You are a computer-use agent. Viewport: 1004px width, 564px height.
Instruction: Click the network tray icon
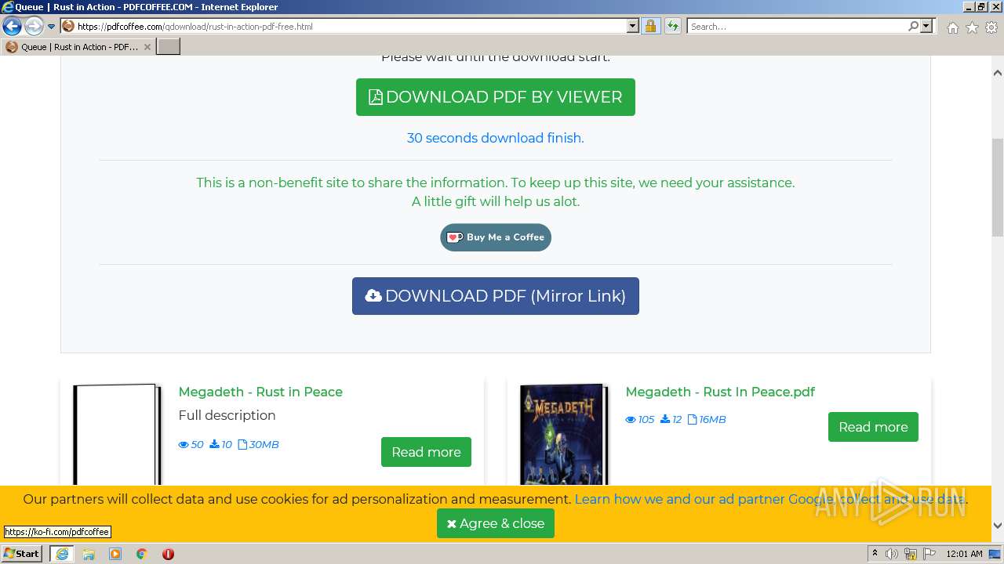911,554
